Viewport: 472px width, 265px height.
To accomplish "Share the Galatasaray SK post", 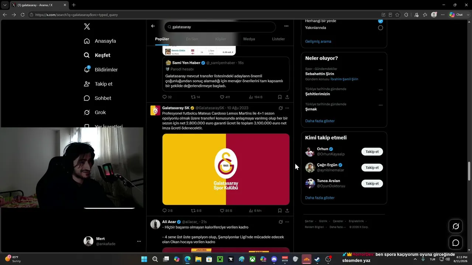I will (x=287, y=211).
